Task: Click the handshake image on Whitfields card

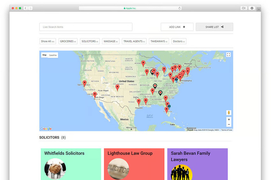Action: tap(55, 169)
